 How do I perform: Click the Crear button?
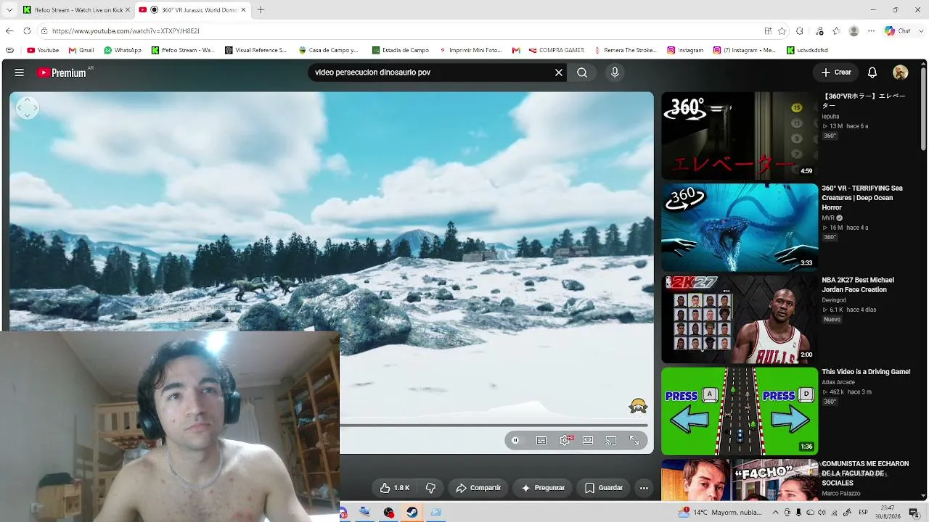(836, 72)
